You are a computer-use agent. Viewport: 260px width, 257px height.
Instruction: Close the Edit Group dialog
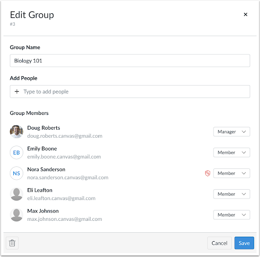coord(245,14)
